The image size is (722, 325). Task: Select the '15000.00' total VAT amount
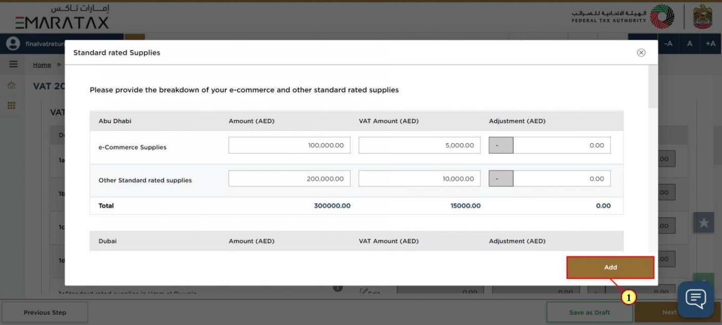click(465, 206)
